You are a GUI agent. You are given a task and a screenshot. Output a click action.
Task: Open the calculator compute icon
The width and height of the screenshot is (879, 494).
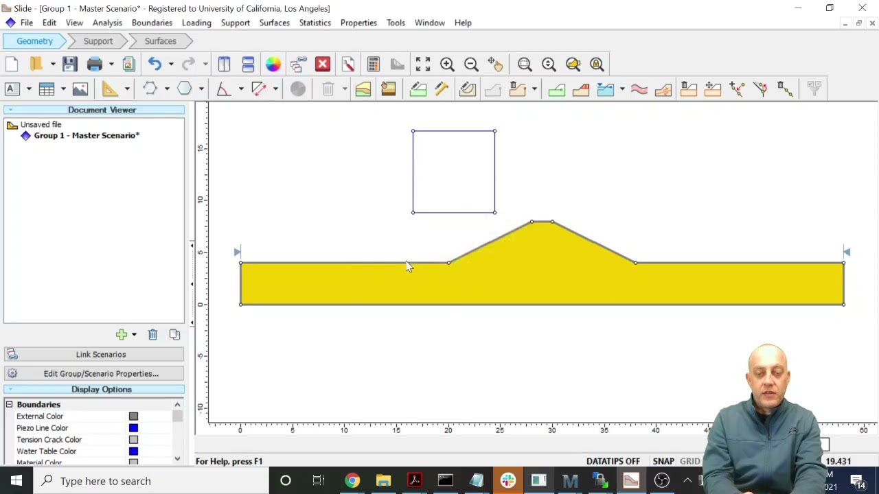[373, 64]
